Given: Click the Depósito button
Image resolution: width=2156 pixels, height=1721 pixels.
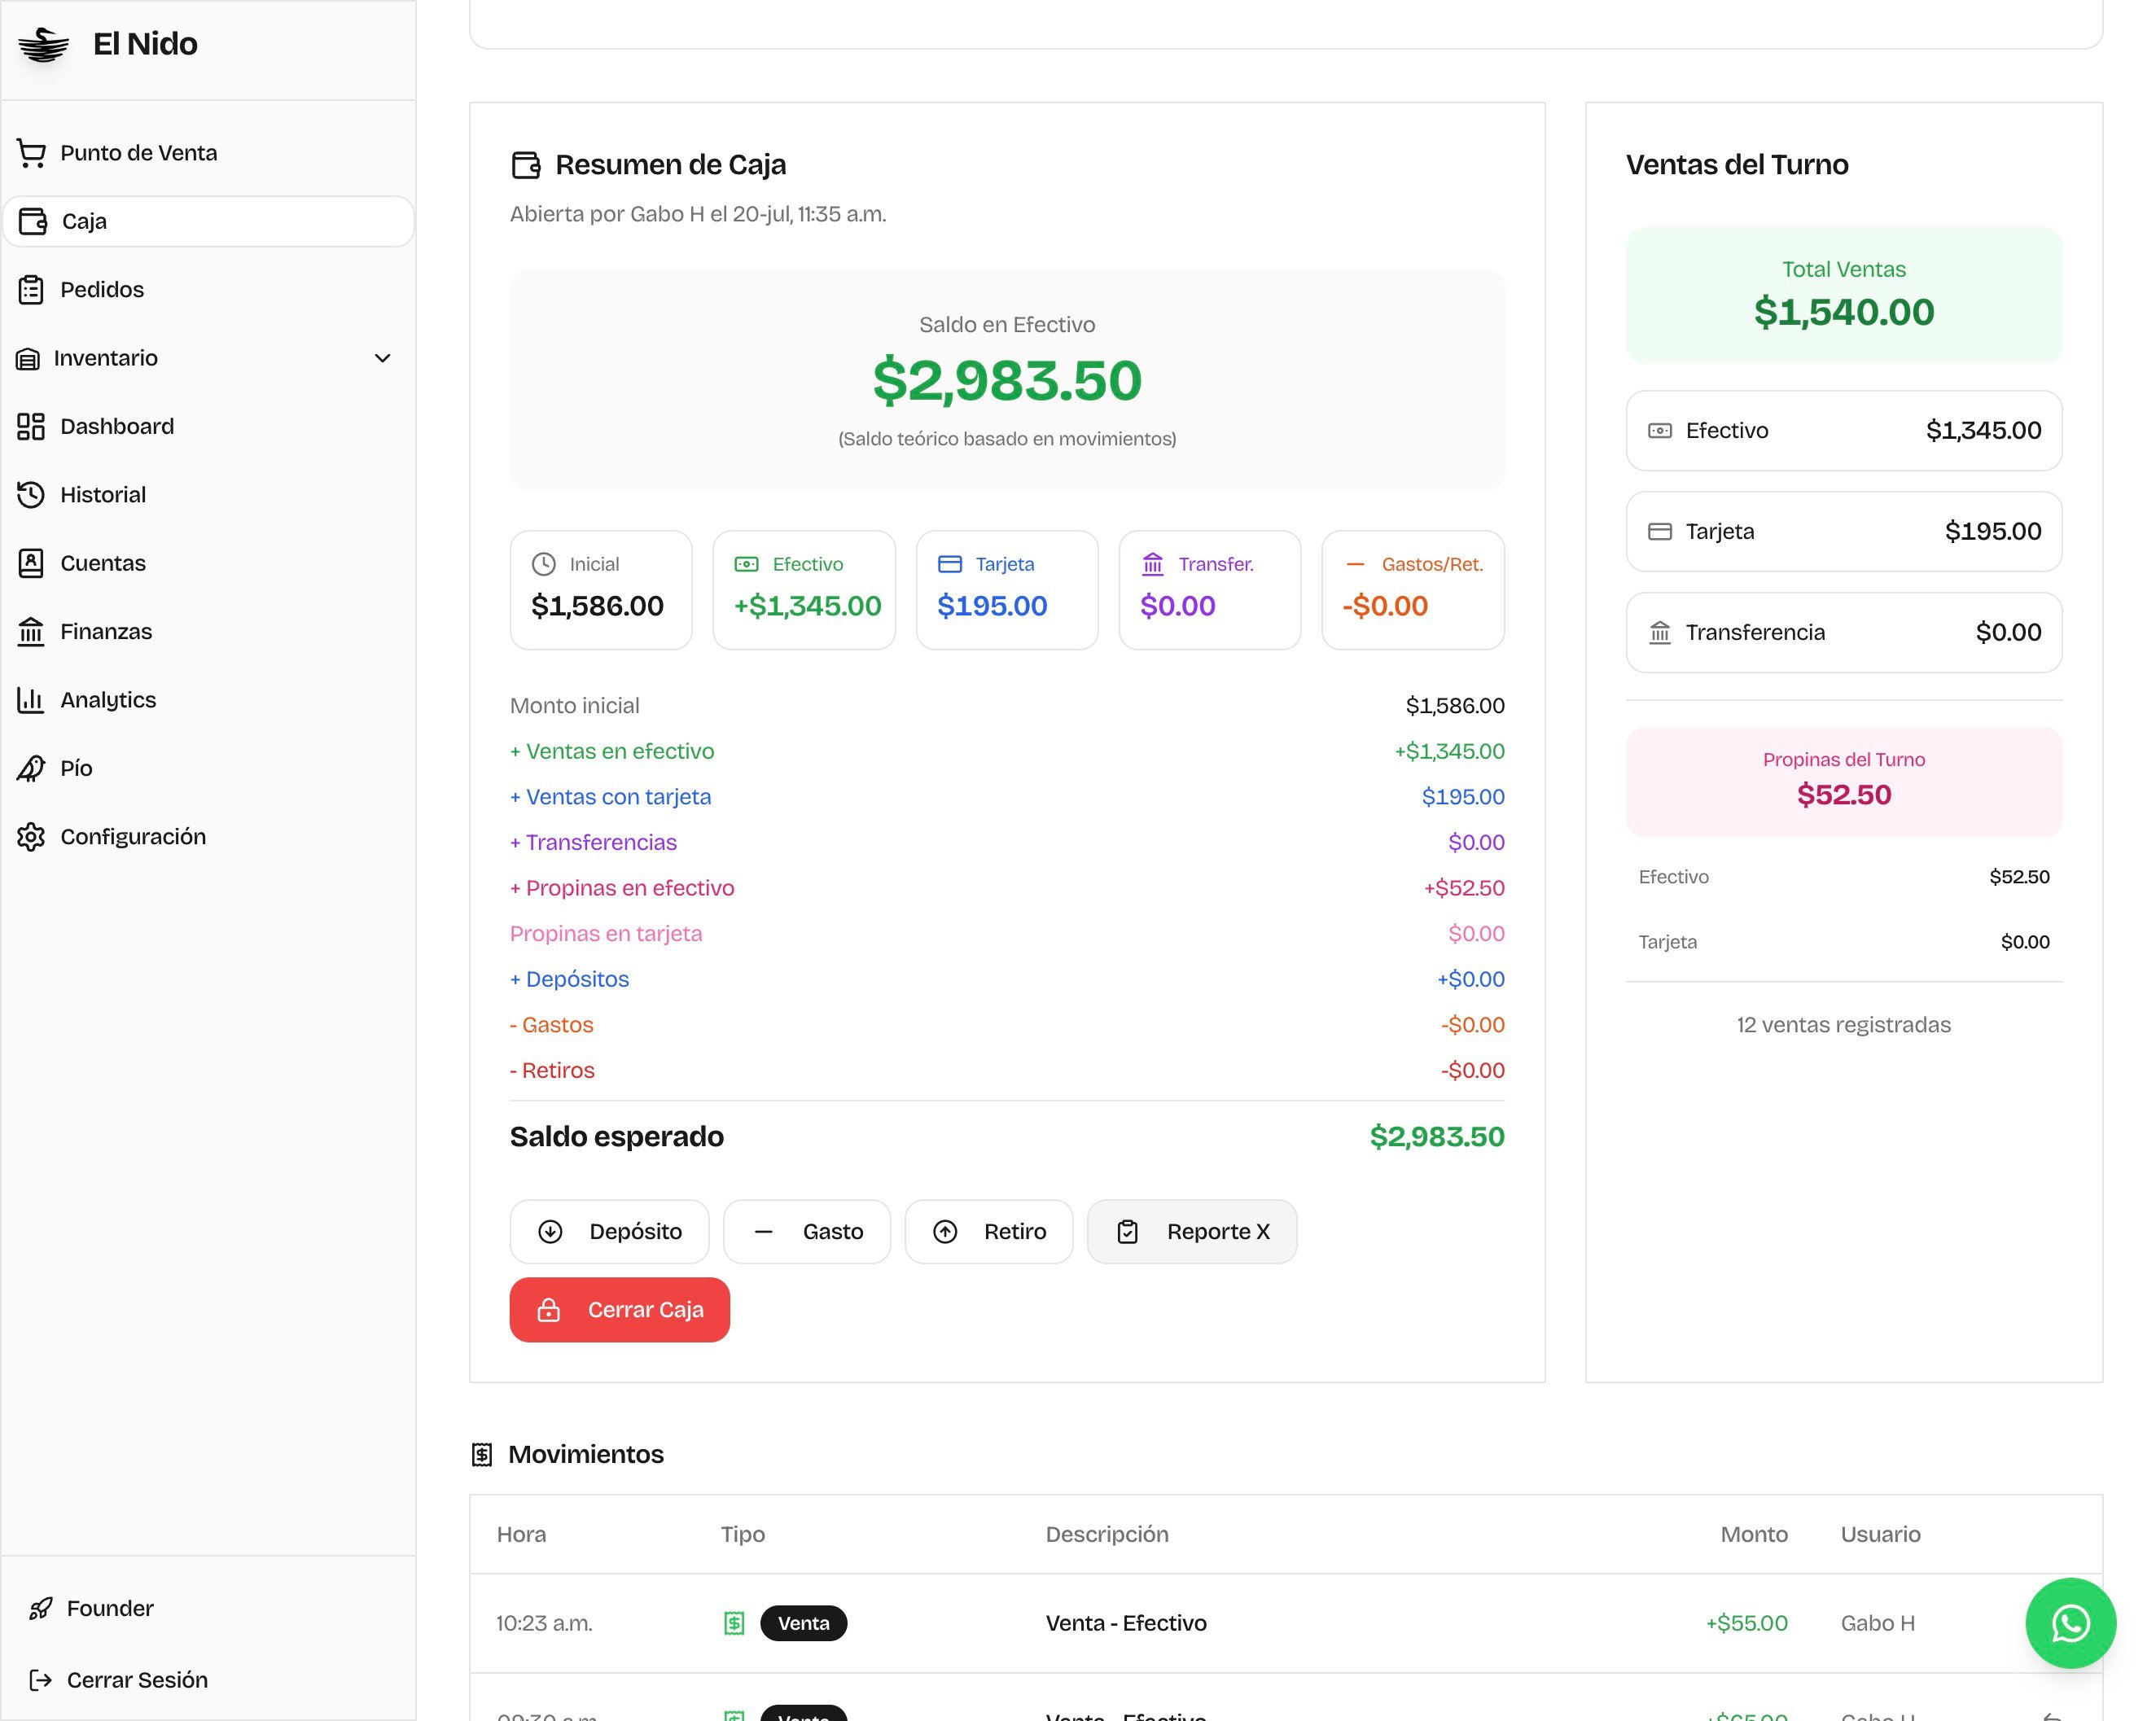Looking at the screenshot, I should pos(609,1232).
